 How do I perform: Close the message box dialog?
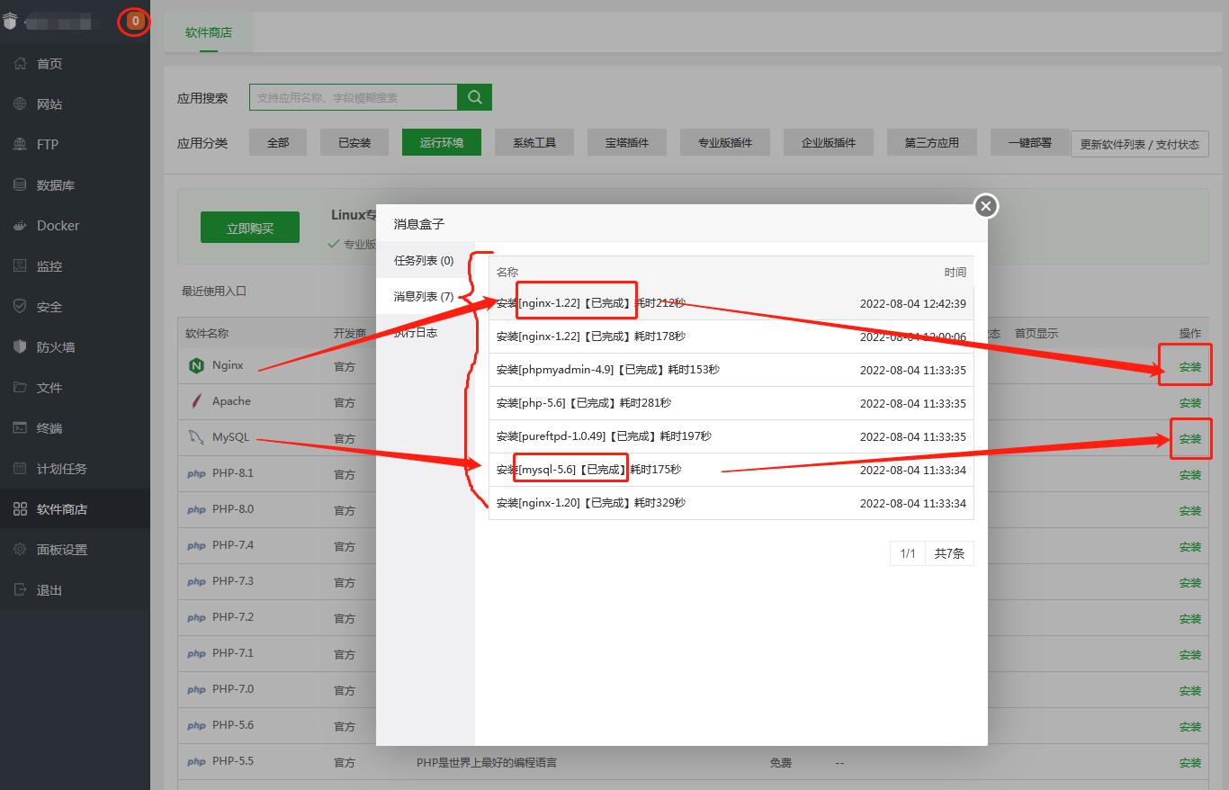(x=986, y=206)
